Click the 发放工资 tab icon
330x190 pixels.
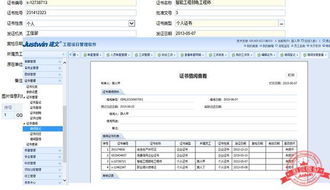pyautogui.click(x=159, y=55)
